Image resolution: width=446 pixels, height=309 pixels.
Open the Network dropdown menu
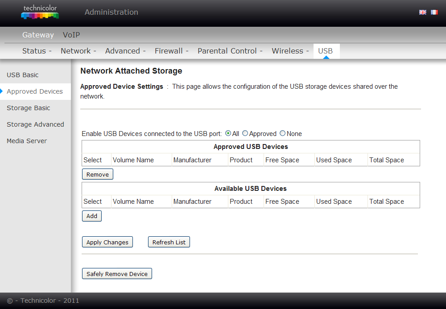coord(78,51)
